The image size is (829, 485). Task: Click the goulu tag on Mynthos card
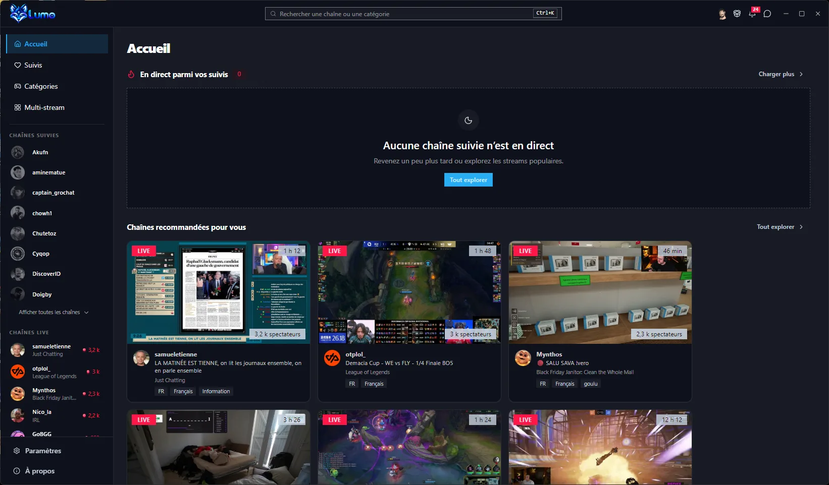591,384
